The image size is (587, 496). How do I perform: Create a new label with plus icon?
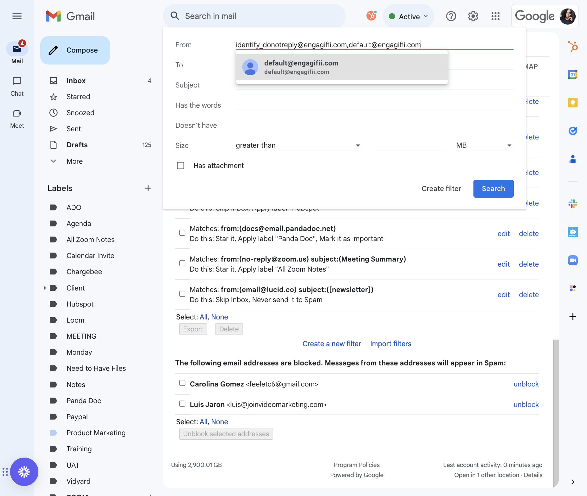(x=148, y=188)
